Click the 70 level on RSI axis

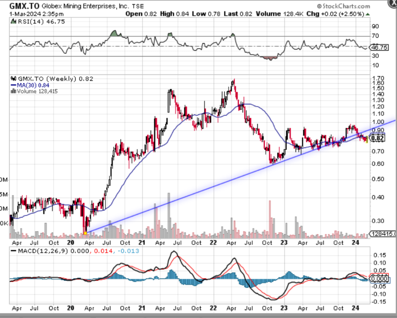pos(375,36)
